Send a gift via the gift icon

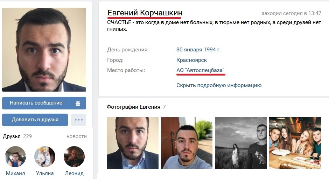78,103
